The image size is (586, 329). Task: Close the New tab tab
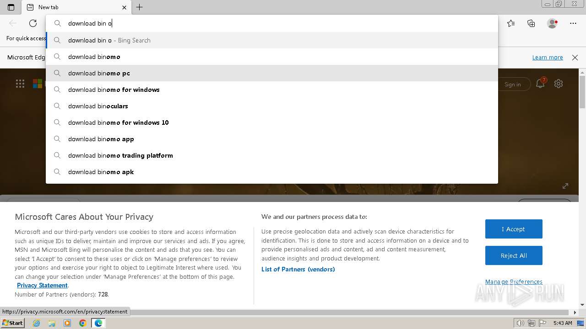(124, 7)
